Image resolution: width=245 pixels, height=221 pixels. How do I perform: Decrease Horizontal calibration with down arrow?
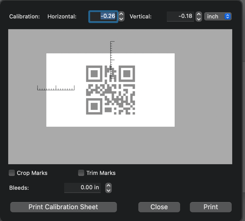pos(121,19)
